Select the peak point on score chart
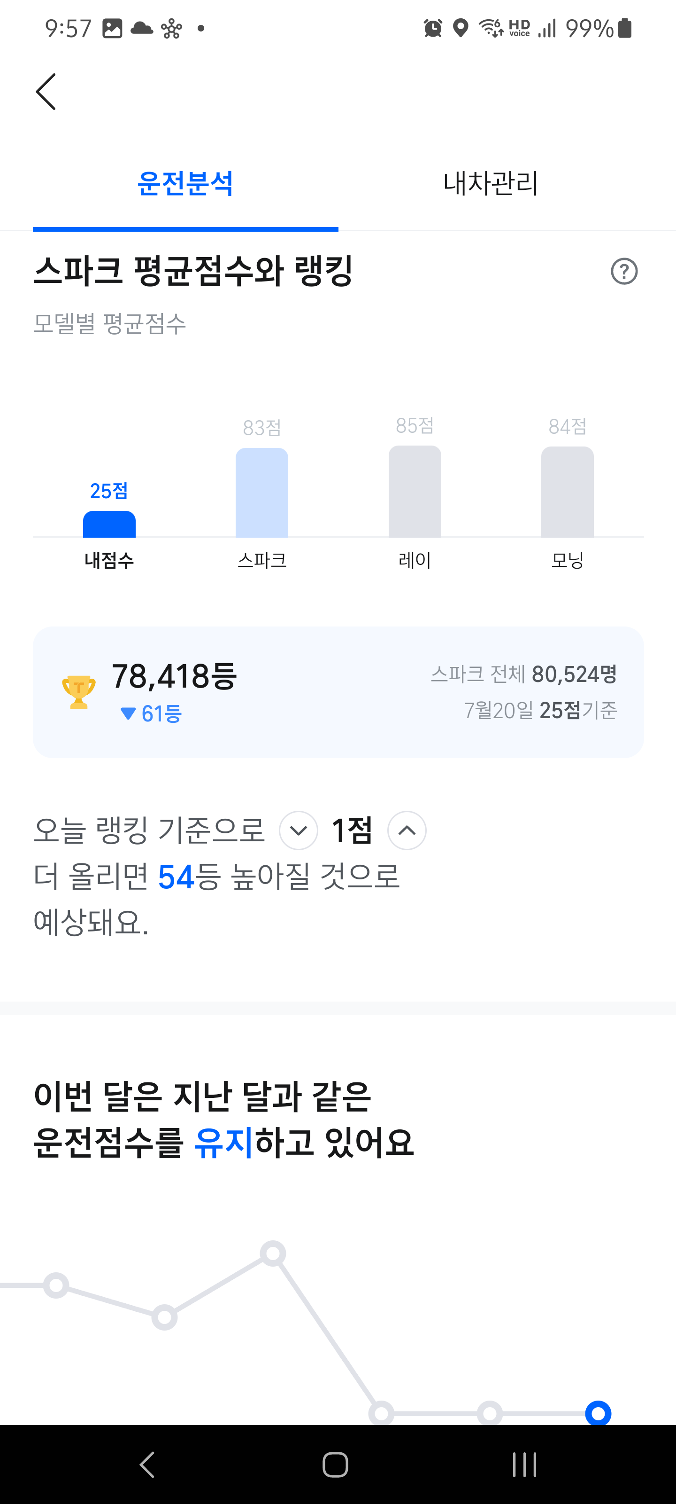Viewport: 676px width, 1504px height. click(272, 1253)
